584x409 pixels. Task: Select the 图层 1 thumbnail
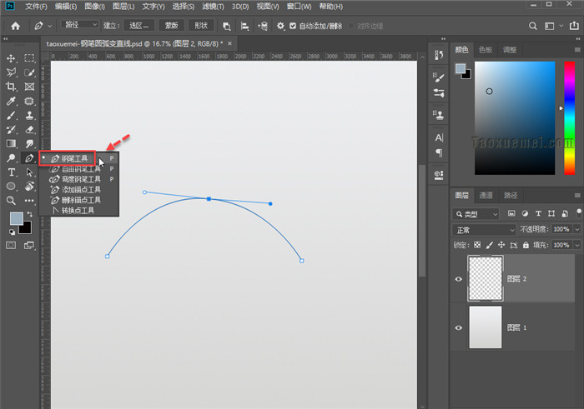(x=486, y=327)
